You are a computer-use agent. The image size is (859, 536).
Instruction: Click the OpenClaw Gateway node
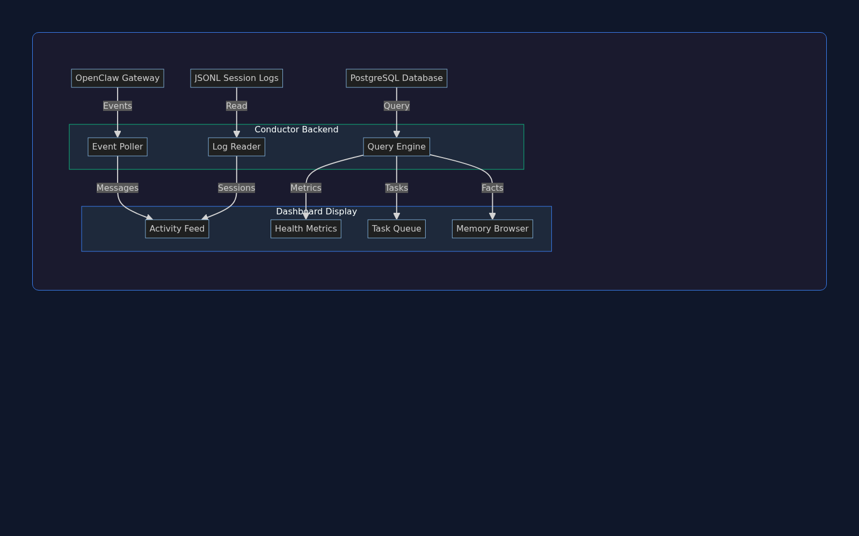tap(118, 78)
